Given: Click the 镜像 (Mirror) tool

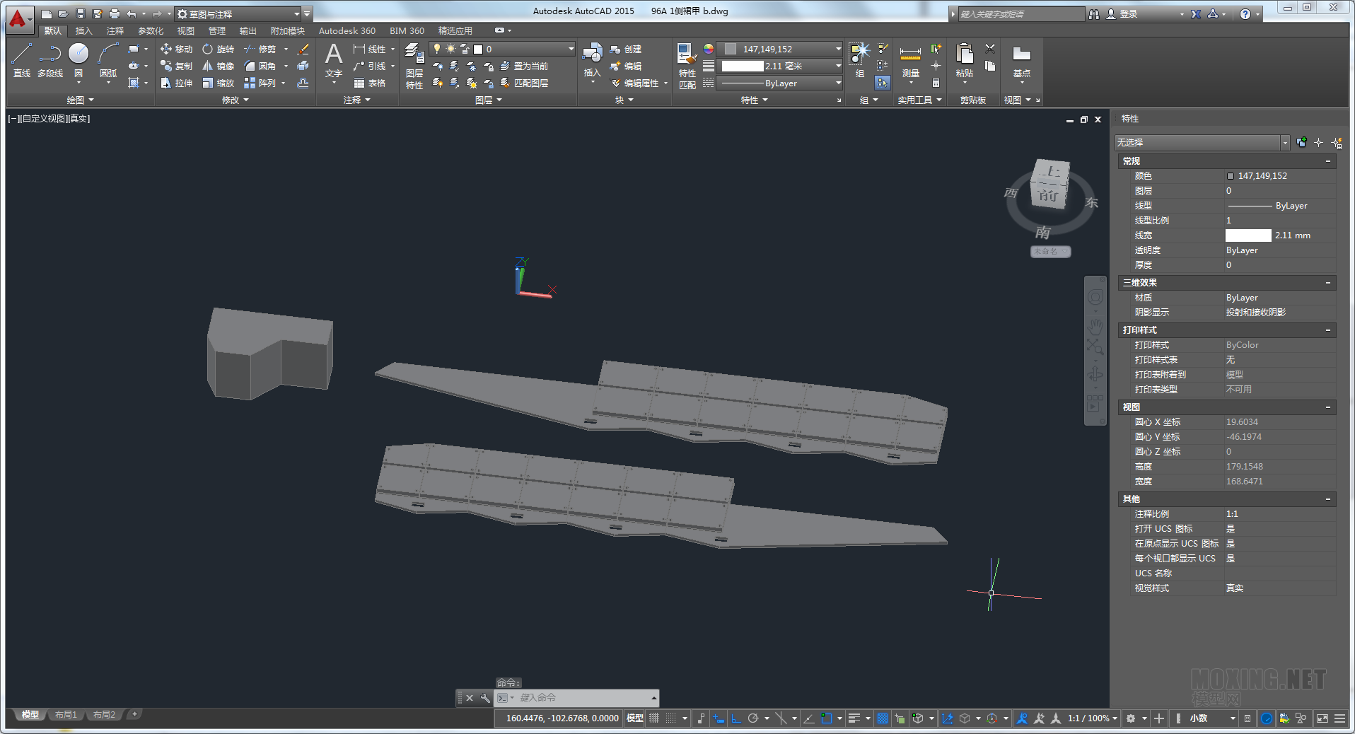Looking at the screenshot, I should pyautogui.click(x=218, y=66).
